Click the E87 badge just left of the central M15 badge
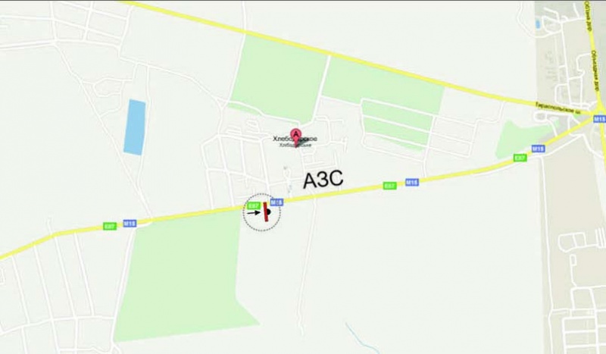This screenshot has height=354, width=606. (x=390, y=186)
